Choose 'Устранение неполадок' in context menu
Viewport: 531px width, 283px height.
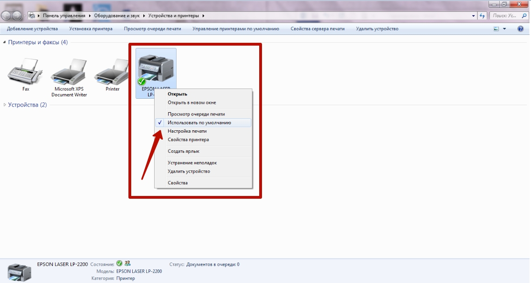[192, 163]
